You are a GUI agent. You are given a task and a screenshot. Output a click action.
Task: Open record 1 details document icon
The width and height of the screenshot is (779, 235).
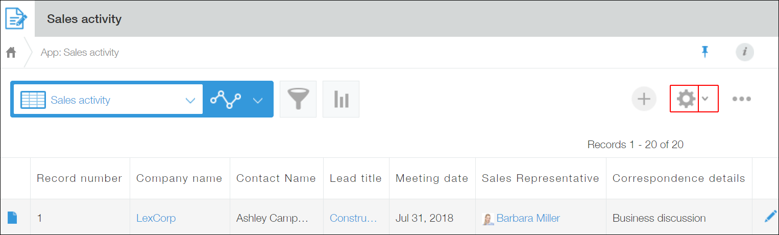click(12, 218)
